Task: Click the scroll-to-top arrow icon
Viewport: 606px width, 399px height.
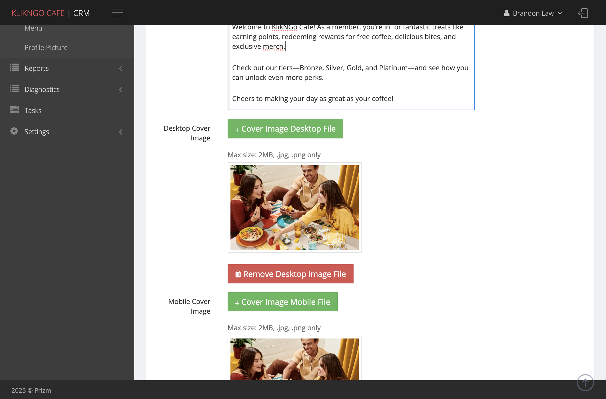Action: 585,382
